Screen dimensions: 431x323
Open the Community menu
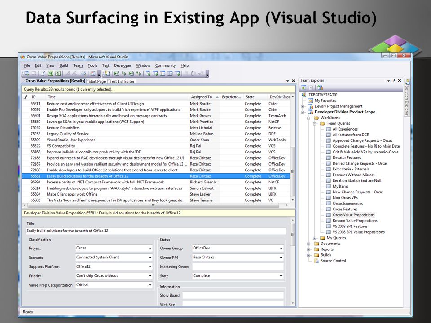click(165, 65)
